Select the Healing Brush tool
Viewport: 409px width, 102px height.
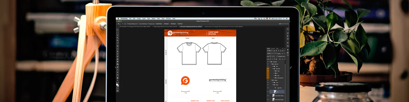click(118, 46)
